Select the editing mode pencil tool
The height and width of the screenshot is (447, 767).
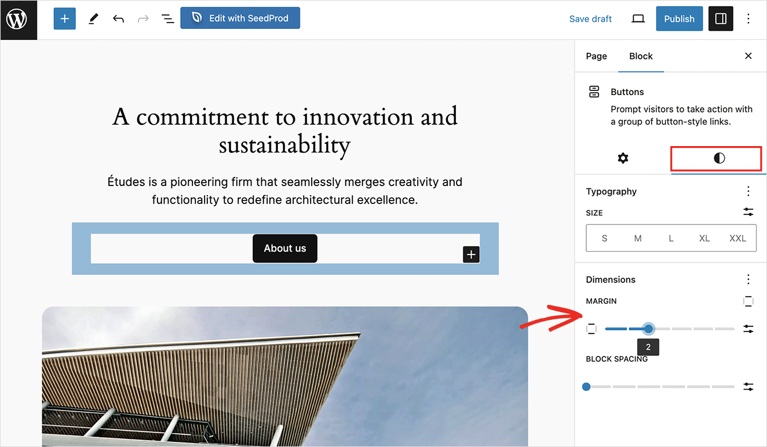(x=93, y=19)
